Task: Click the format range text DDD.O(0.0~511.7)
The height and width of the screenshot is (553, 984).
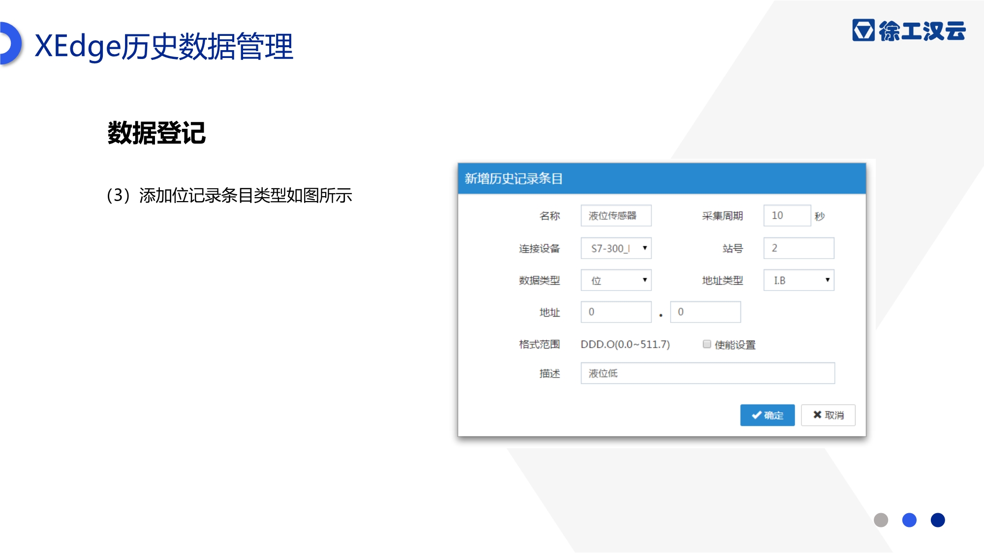Action: 625,345
